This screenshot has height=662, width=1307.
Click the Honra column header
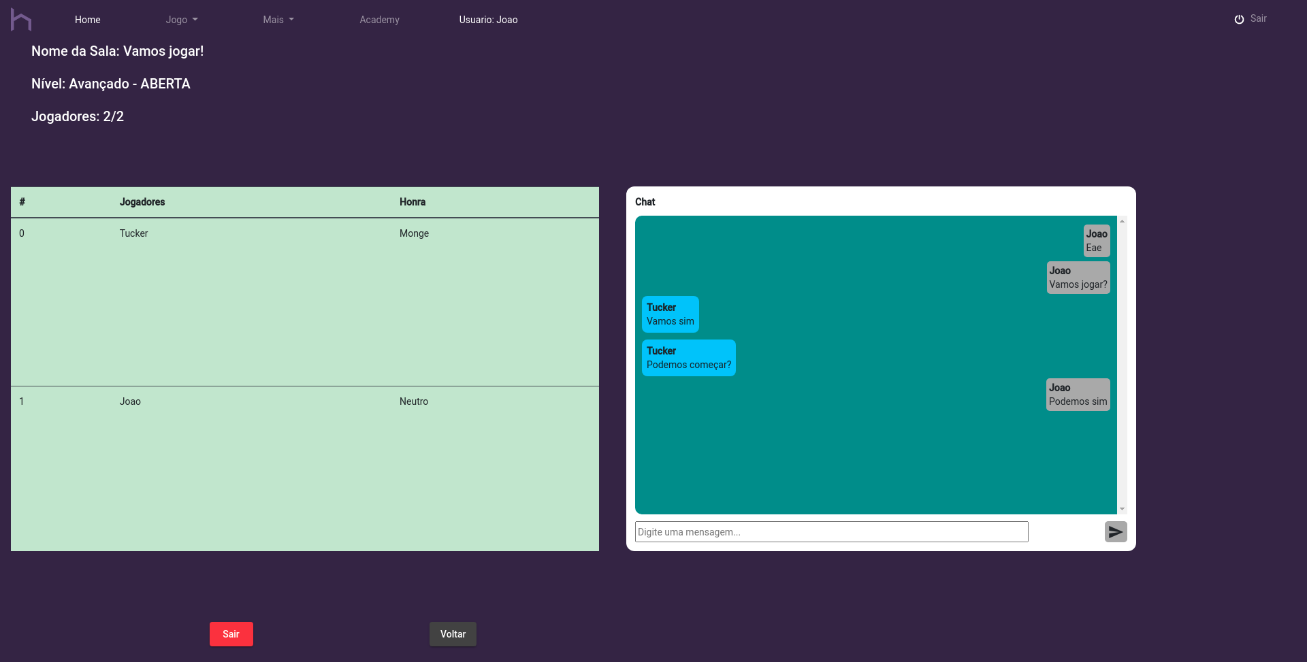point(413,202)
